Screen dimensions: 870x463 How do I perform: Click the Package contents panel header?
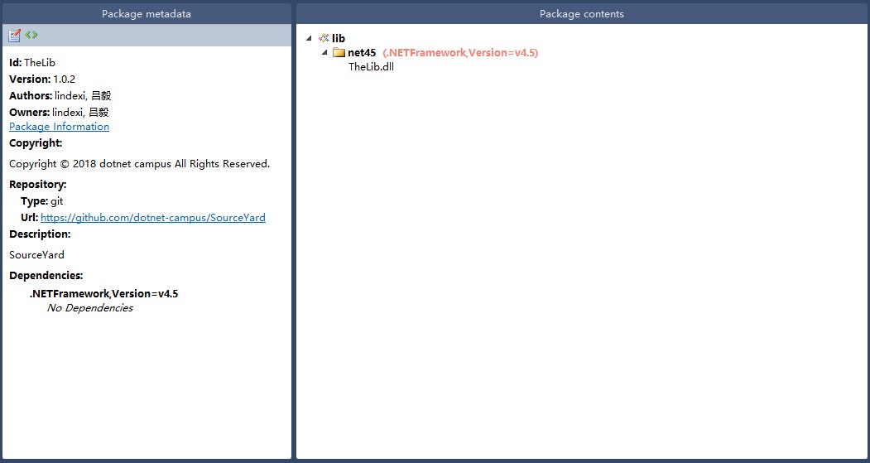pyautogui.click(x=581, y=14)
